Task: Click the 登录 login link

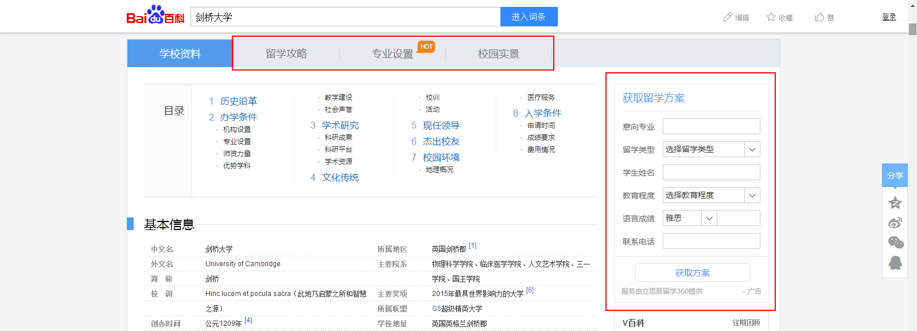Action: pyautogui.click(x=889, y=17)
